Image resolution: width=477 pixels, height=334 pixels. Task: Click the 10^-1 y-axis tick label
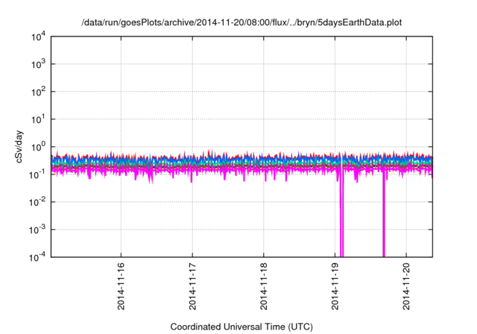[37, 174]
